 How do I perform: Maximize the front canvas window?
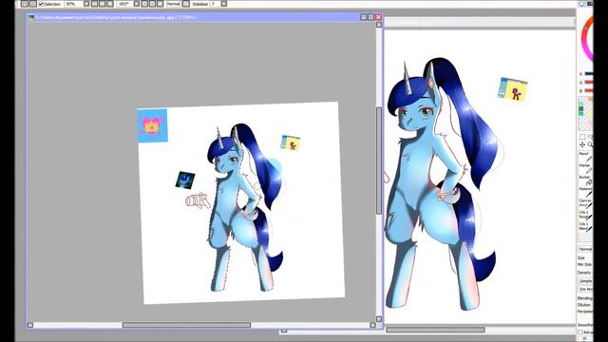tap(370, 17)
